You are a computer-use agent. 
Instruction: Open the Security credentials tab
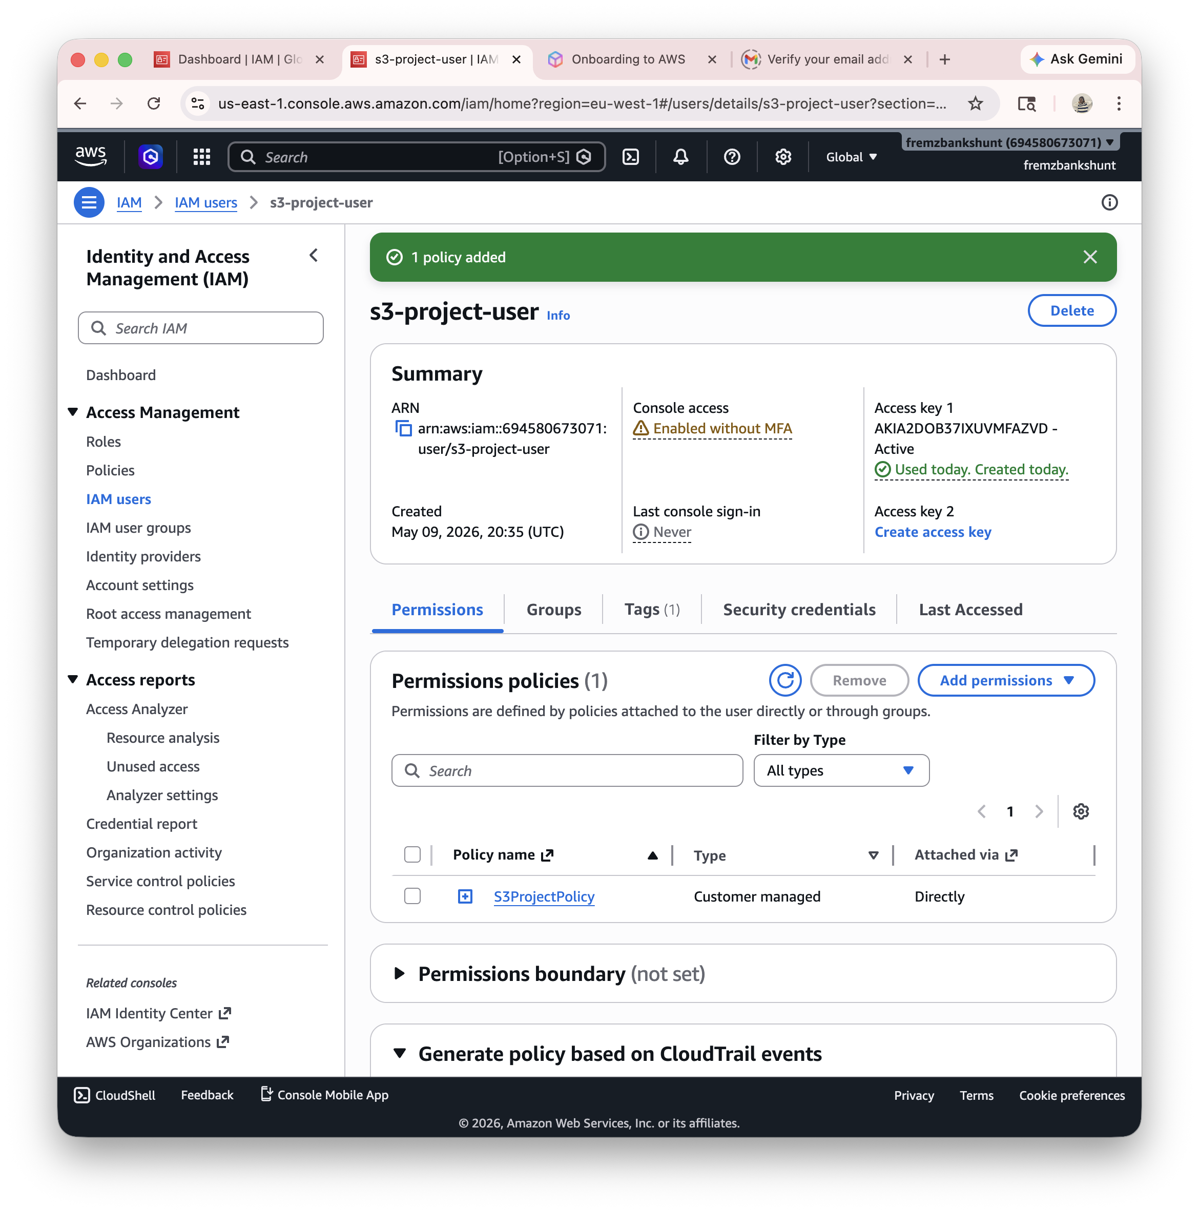point(799,609)
